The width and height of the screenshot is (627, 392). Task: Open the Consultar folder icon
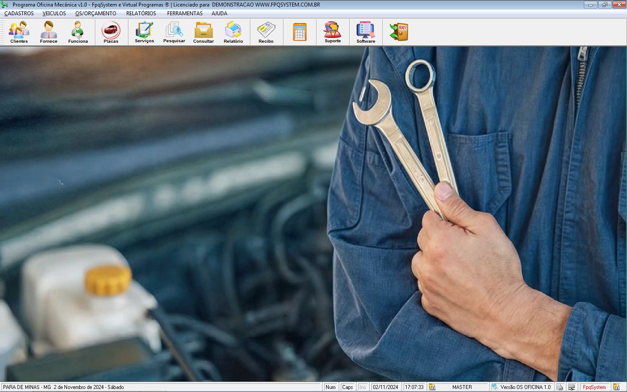pos(203,32)
